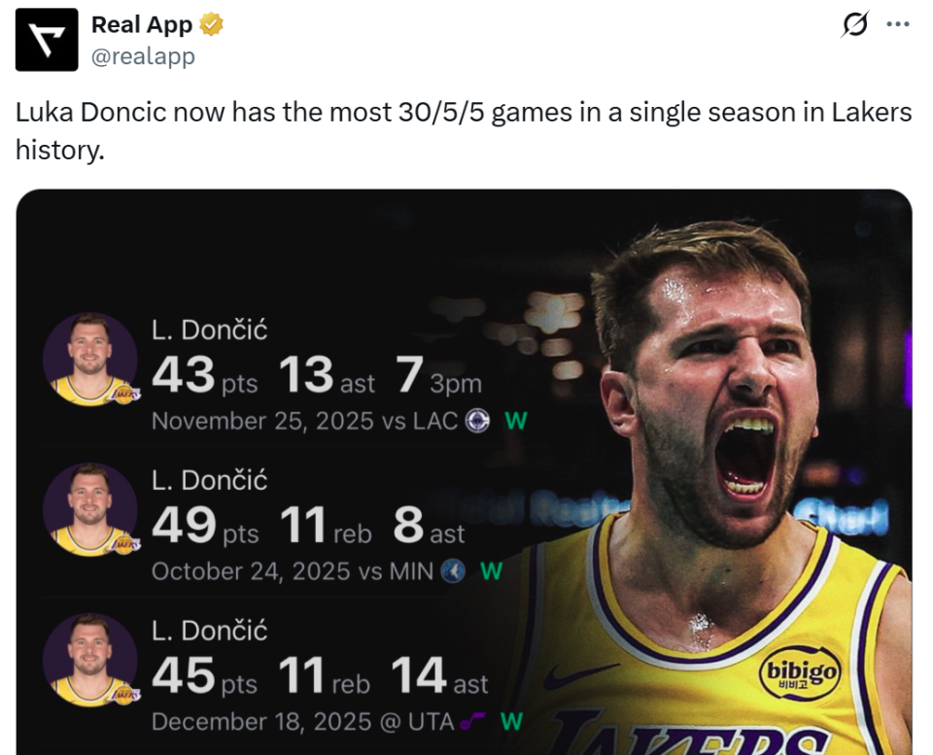Open the three-dot more options menu
Viewport: 933px width, 755px height.
898,25
